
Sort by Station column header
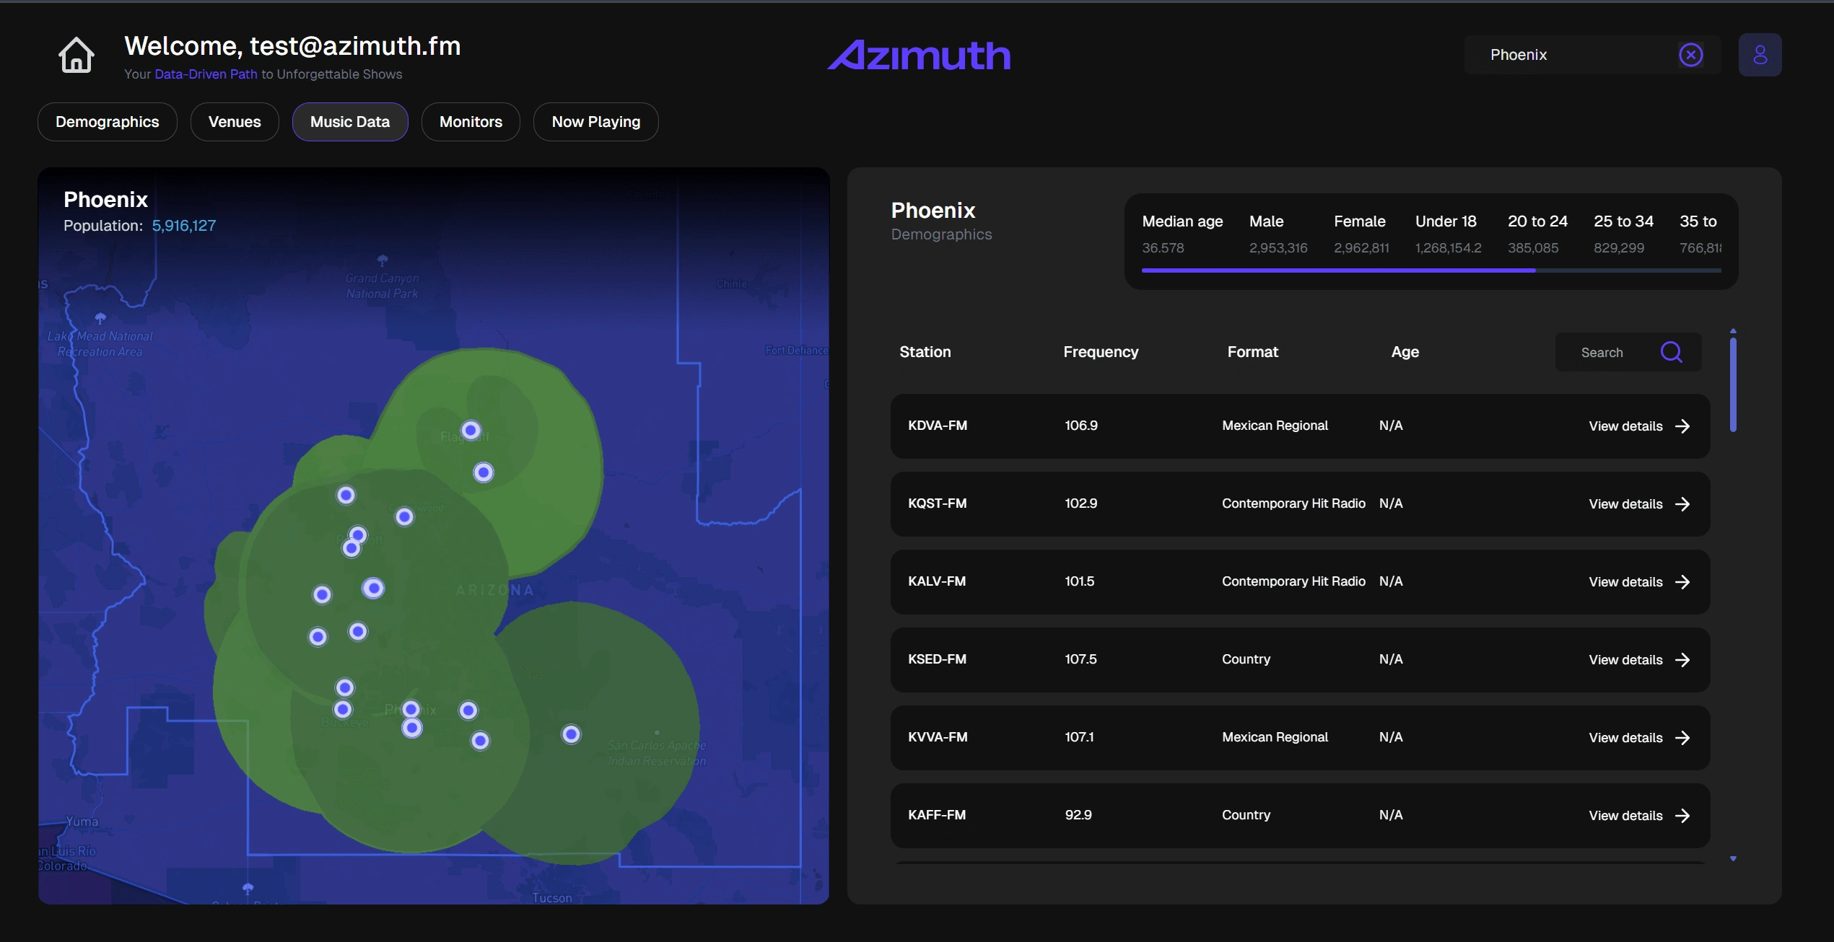point(925,352)
